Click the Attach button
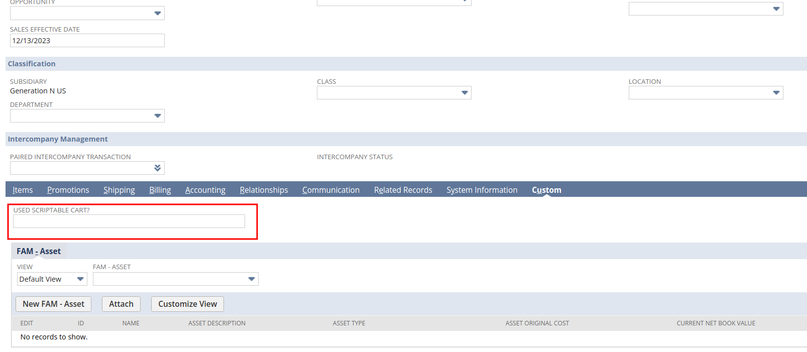The height and width of the screenshot is (352, 807). tap(121, 304)
